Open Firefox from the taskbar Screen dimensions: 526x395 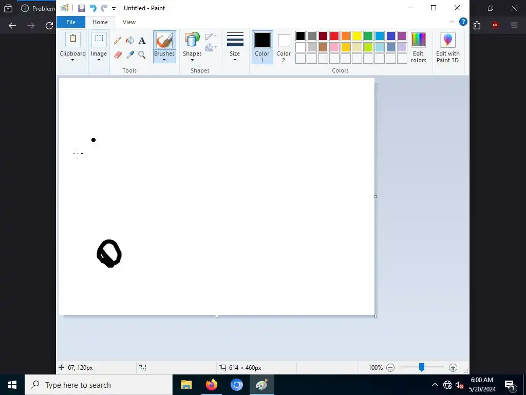tap(211, 385)
